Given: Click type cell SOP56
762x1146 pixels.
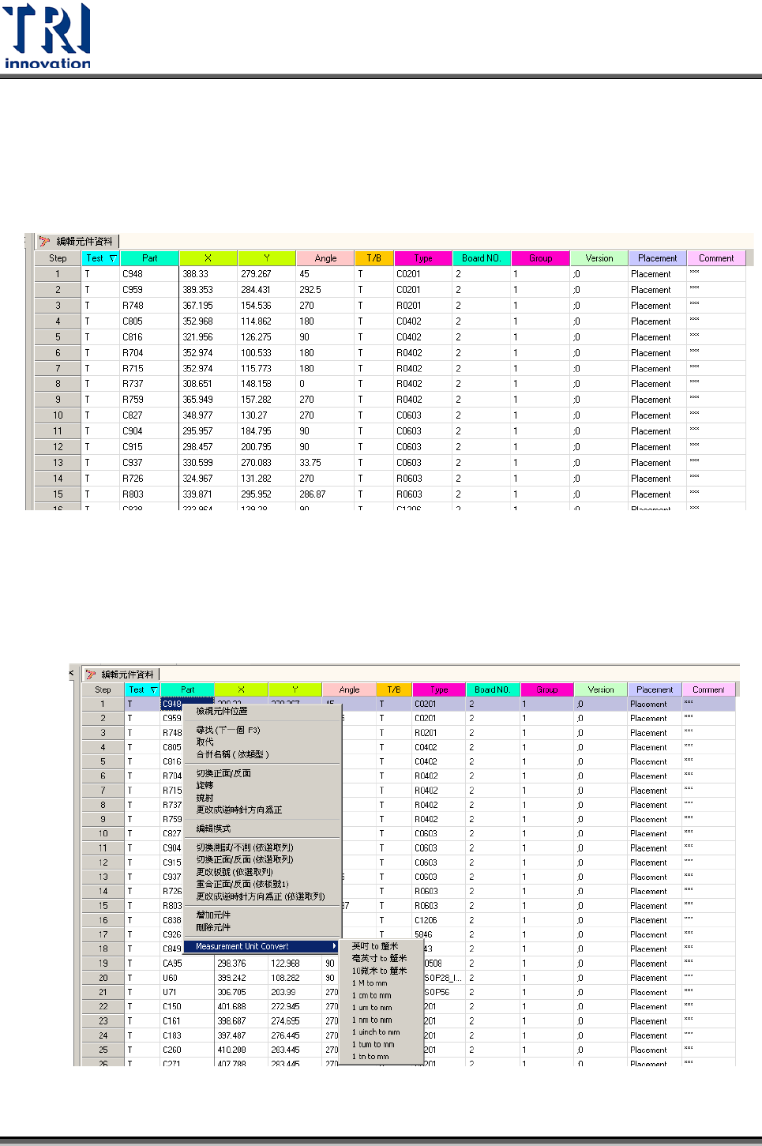Looking at the screenshot, I should click(445, 992).
